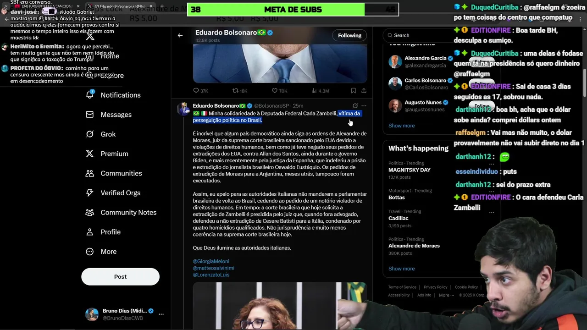Click the More circle-dots icon

click(90, 252)
